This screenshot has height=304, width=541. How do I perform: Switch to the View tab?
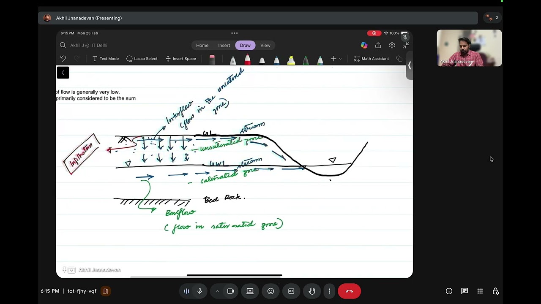[265, 45]
